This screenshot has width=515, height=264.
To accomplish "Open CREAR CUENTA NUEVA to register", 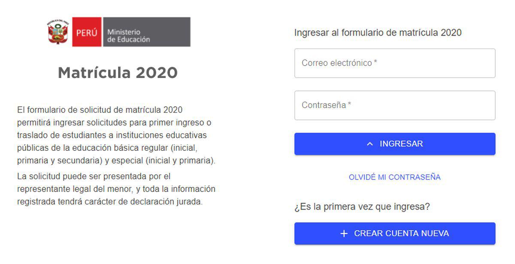I will [x=395, y=233].
